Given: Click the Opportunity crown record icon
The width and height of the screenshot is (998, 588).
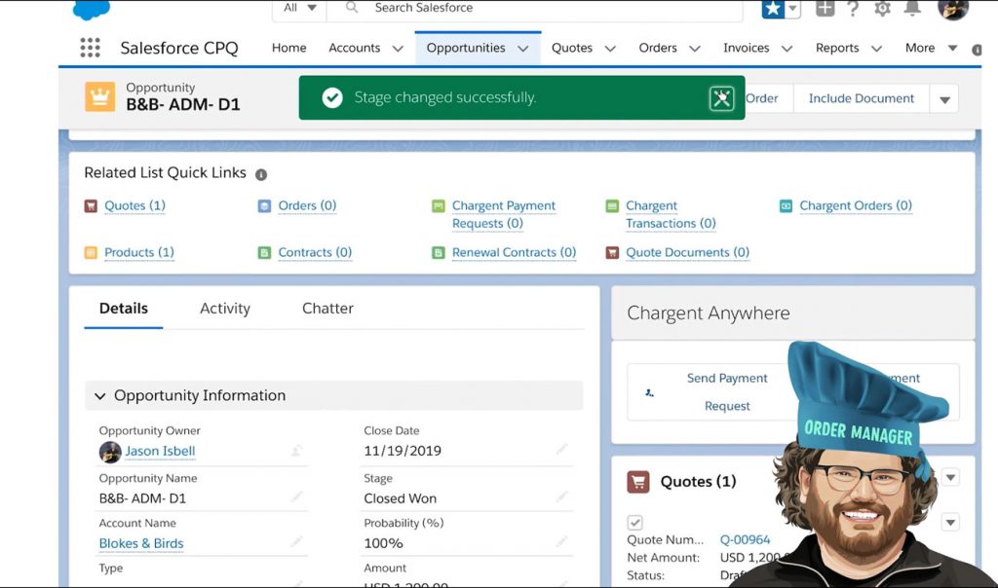Looking at the screenshot, I should [100, 96].
